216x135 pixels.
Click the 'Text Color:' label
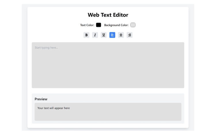(x=87, y=25)
